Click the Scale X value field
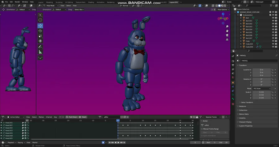279x147 pixels. click(x=261, y=92)
